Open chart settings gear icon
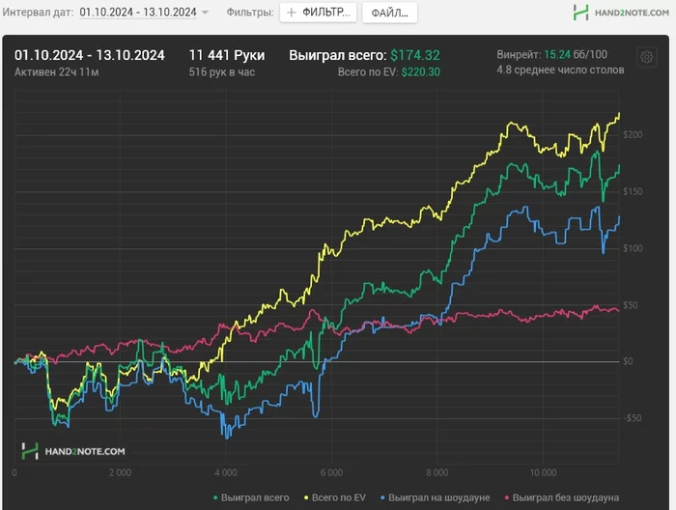The image size is (676, 510). 646,57
